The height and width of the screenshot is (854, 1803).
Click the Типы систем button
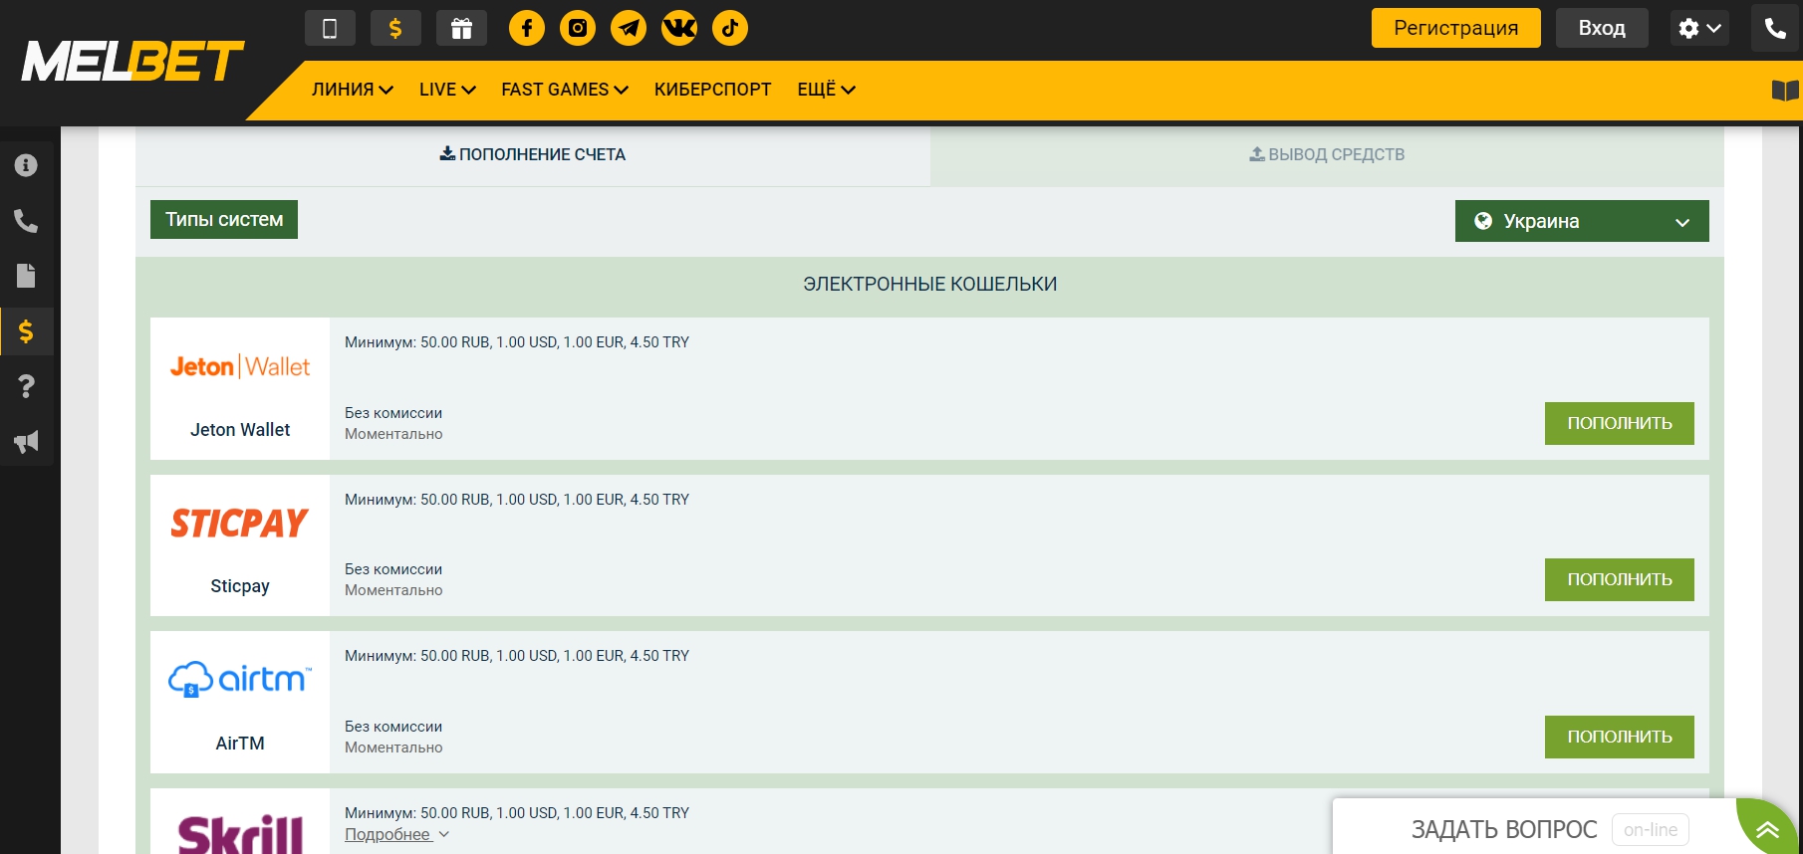[224, 220]
